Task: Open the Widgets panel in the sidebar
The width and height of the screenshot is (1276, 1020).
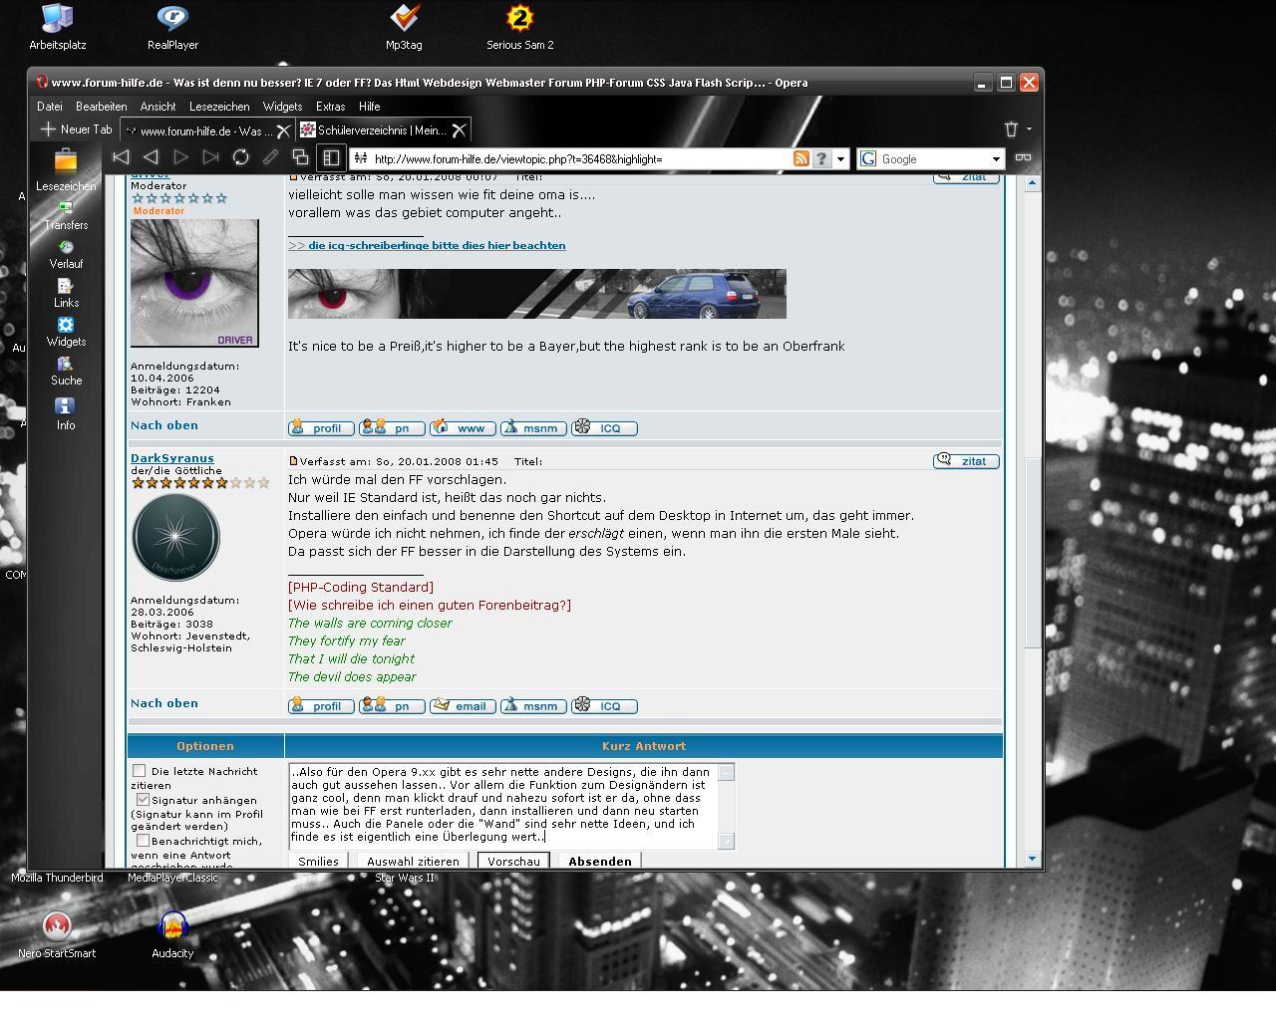Action: click(x=66, y=332)
